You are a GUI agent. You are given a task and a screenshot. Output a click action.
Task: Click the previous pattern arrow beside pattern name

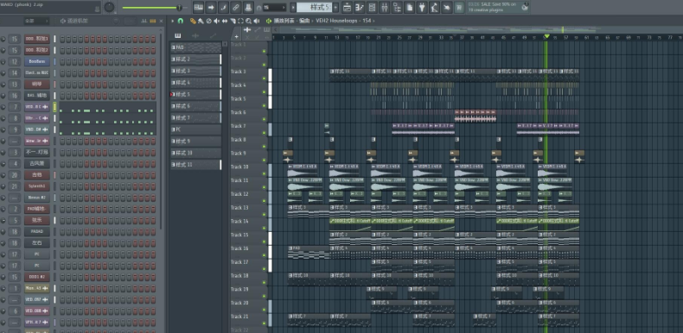293,8
